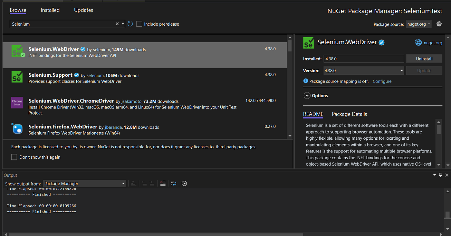Click verified badge beside Selenium.WebDriver in list
Viewport: 451px width, 236px height.
click(83, 49)
